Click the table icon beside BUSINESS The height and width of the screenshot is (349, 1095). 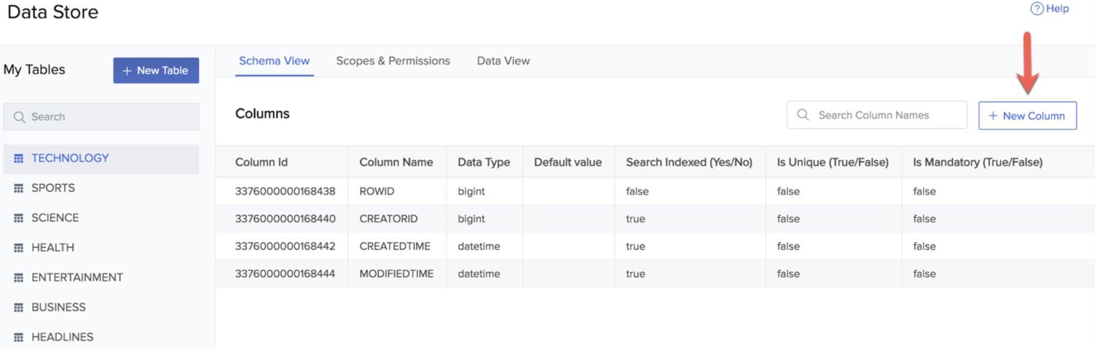pos(18,307)
